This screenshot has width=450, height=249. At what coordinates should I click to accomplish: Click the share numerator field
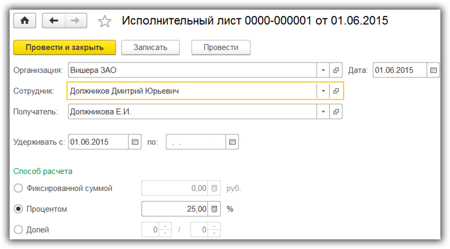(150, 230)
